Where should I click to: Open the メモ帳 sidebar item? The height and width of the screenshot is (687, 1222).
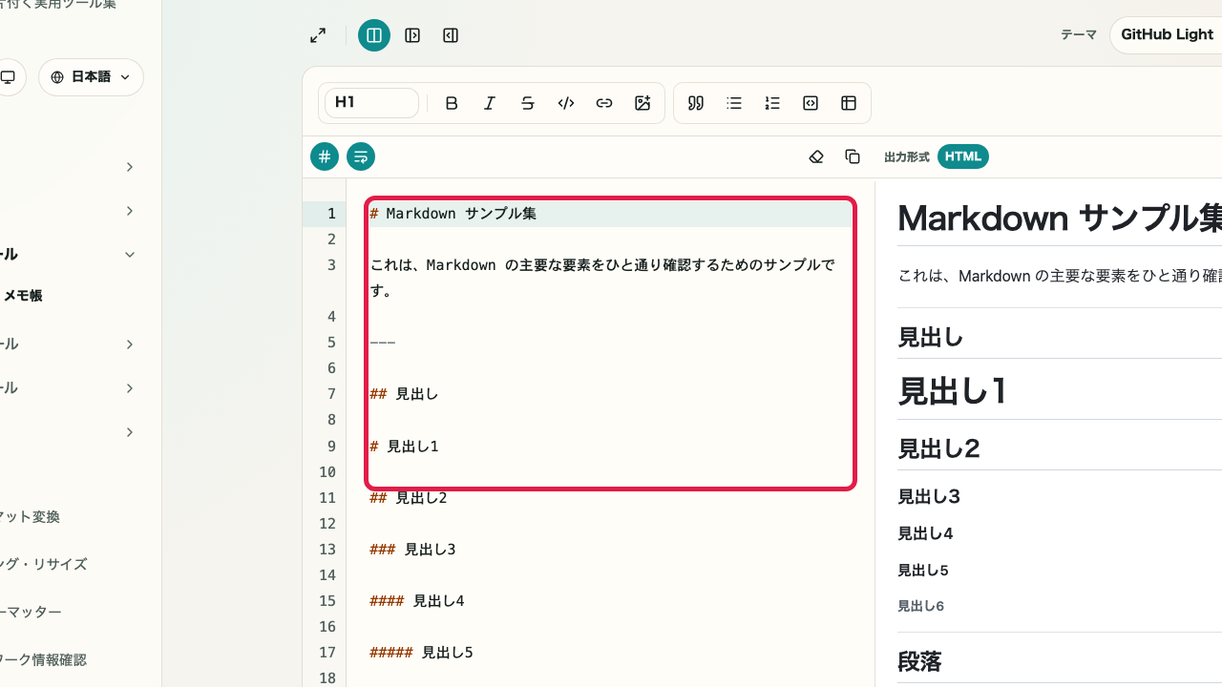[x=23, y=296]
